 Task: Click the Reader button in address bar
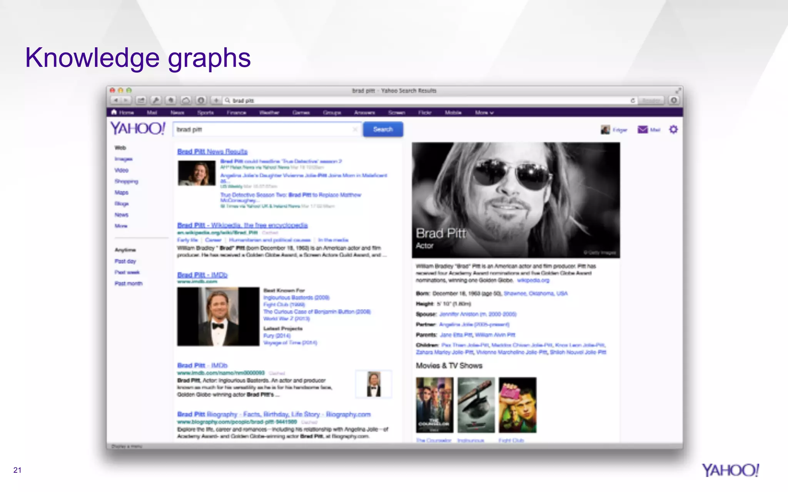coord(651,100)
